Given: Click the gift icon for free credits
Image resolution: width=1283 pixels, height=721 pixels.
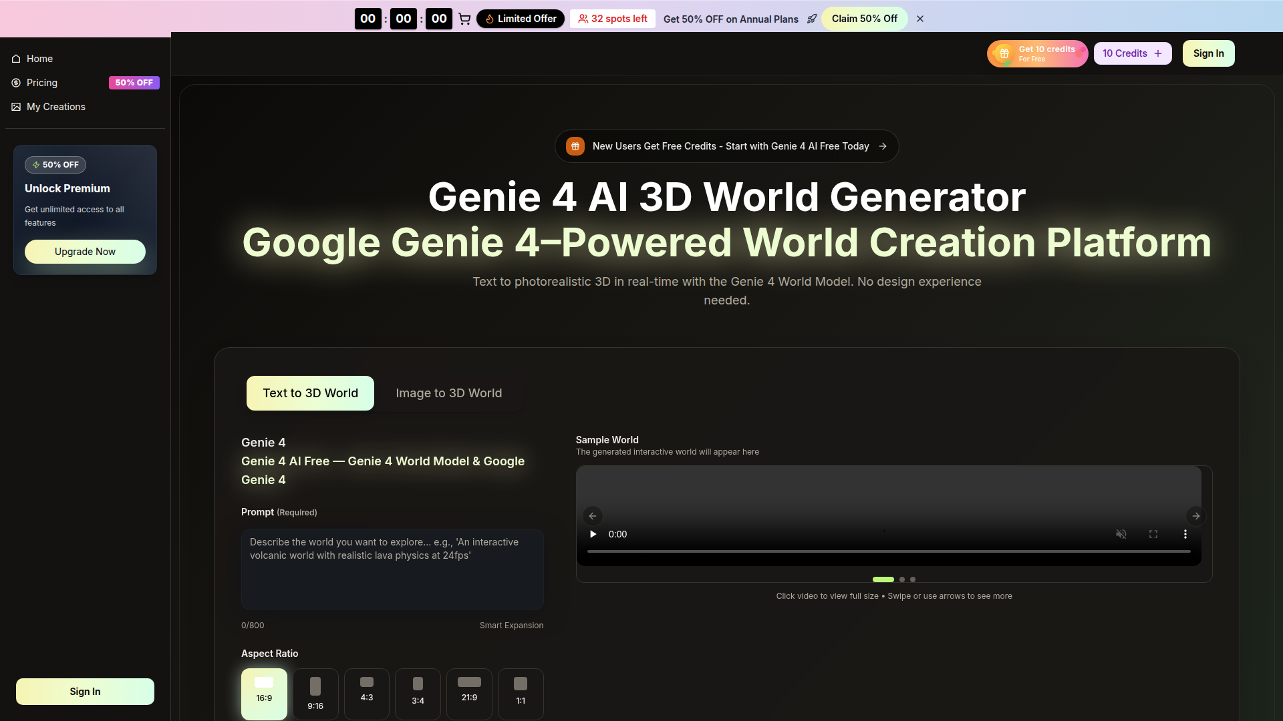Looking at the screenshot, I should coord(1004,53).
